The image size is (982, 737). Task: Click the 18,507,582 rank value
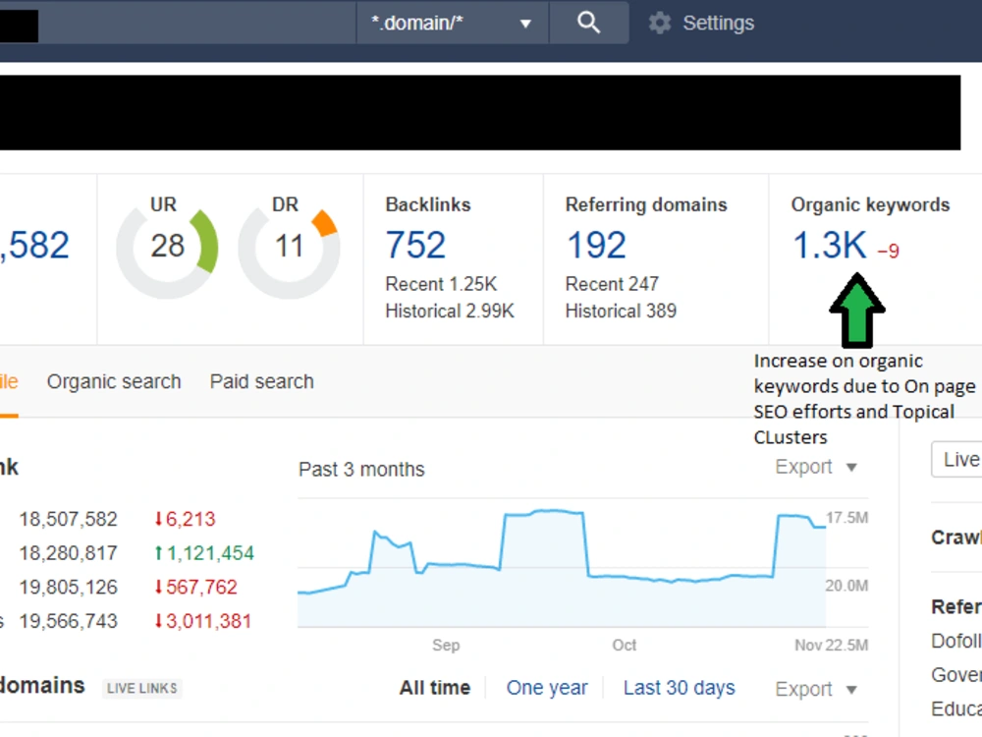[x=69, y=519]
